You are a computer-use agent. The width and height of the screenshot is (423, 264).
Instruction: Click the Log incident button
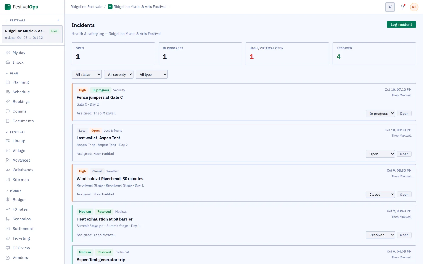401,25
